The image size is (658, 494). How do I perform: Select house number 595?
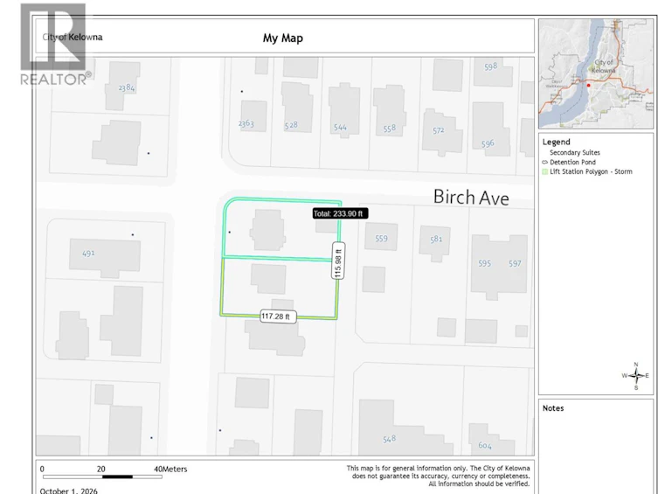pos(484,263)
